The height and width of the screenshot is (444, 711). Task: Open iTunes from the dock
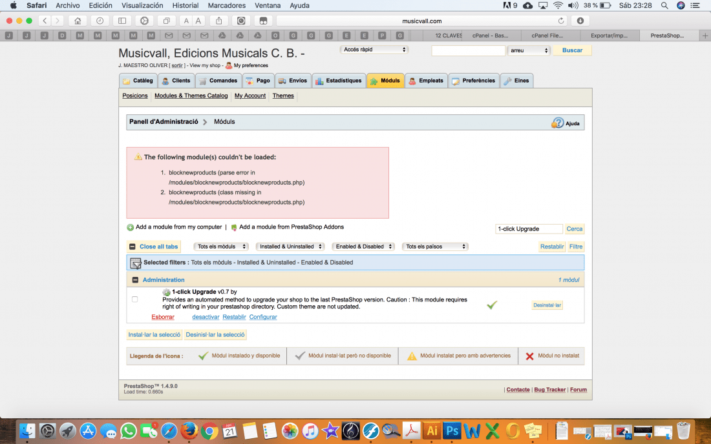310,430
